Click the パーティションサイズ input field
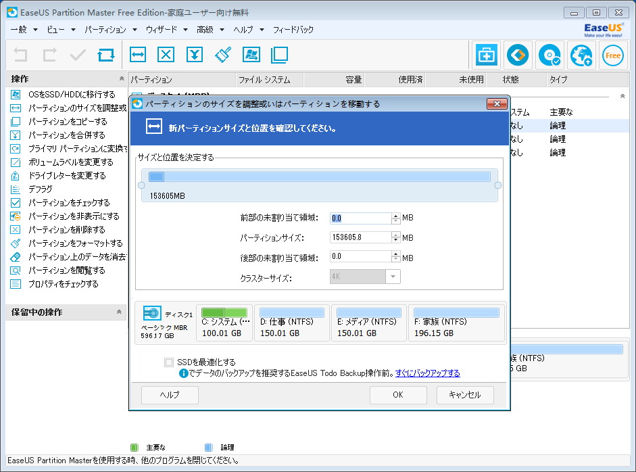The height and width of the screenshot is (472, 636). click(361, 237)
